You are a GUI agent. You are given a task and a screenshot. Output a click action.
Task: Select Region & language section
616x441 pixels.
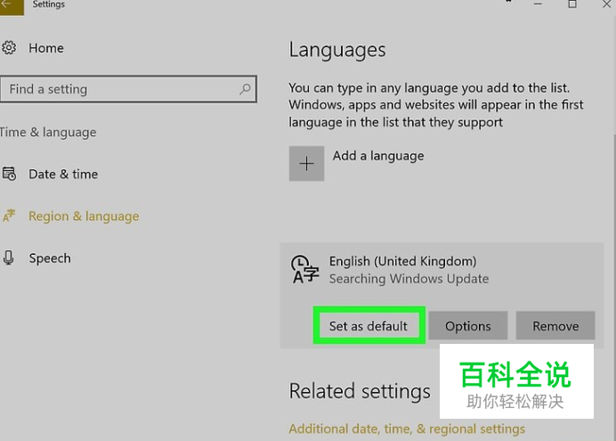pos(84,216)
